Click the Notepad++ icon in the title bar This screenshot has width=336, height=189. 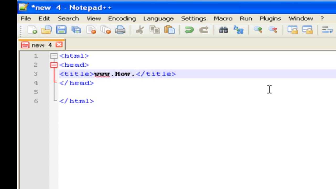(23, 7)
